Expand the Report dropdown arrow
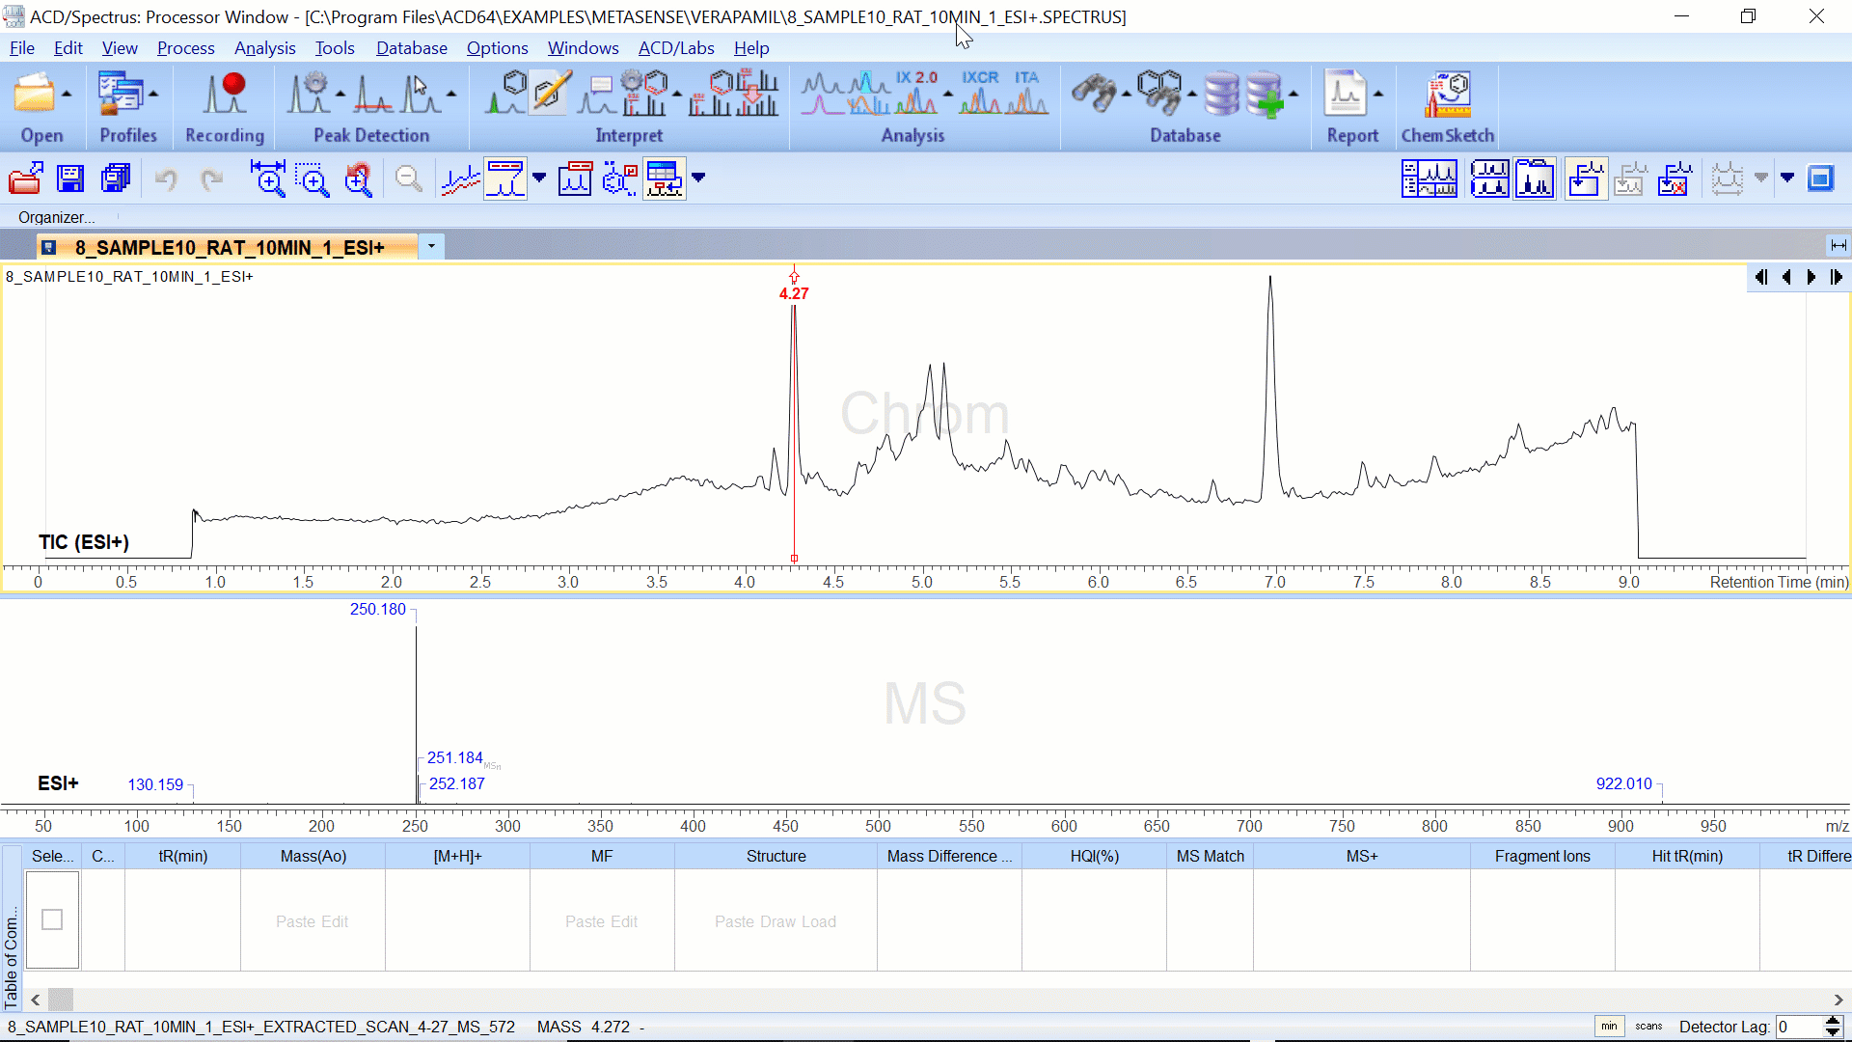1852x1042 pixels. (1378, 95)
